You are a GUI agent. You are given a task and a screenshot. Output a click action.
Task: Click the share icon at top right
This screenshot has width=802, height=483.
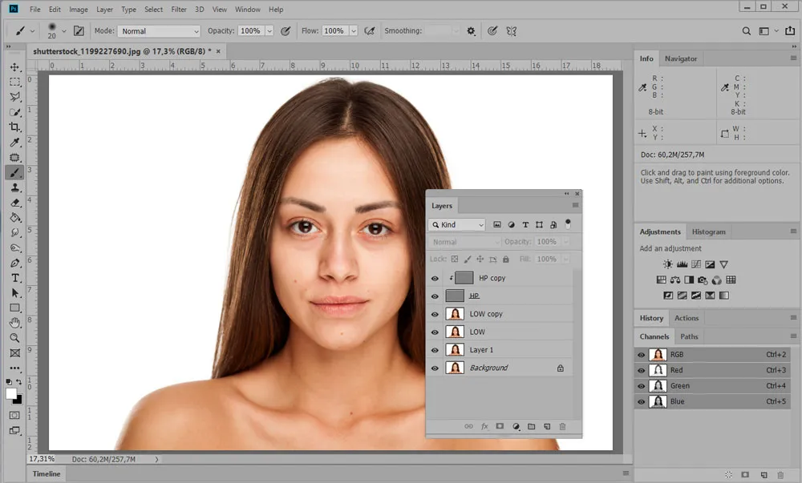click(x=790, y=30)
